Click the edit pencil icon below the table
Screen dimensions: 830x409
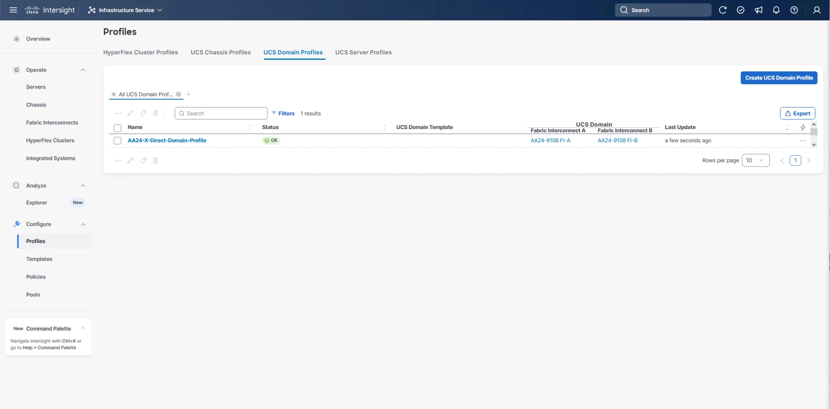click(130, 161)
